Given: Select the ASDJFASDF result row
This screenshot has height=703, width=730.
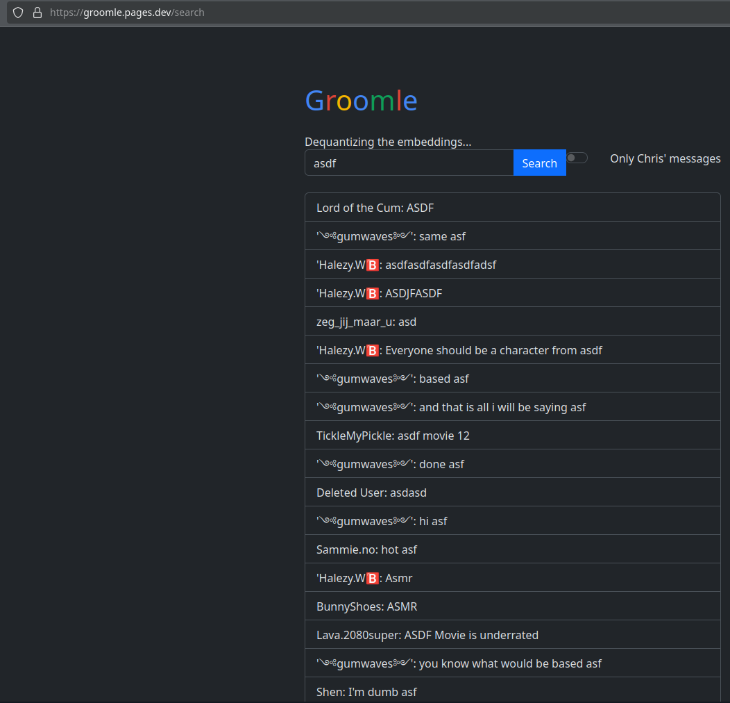Looking at the screenshot, I should pyautogui.click(x=513, y=292).
